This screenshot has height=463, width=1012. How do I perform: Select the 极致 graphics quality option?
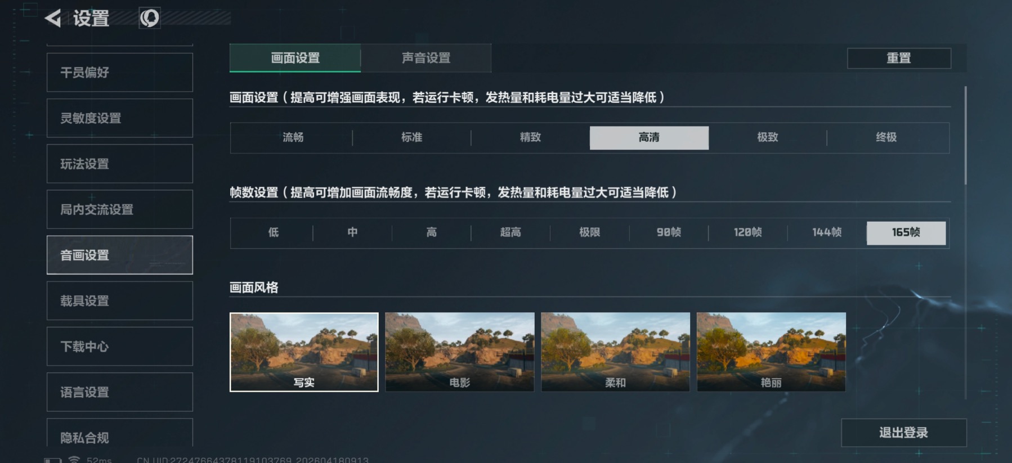pyautogui.click(x=768, y=137)
